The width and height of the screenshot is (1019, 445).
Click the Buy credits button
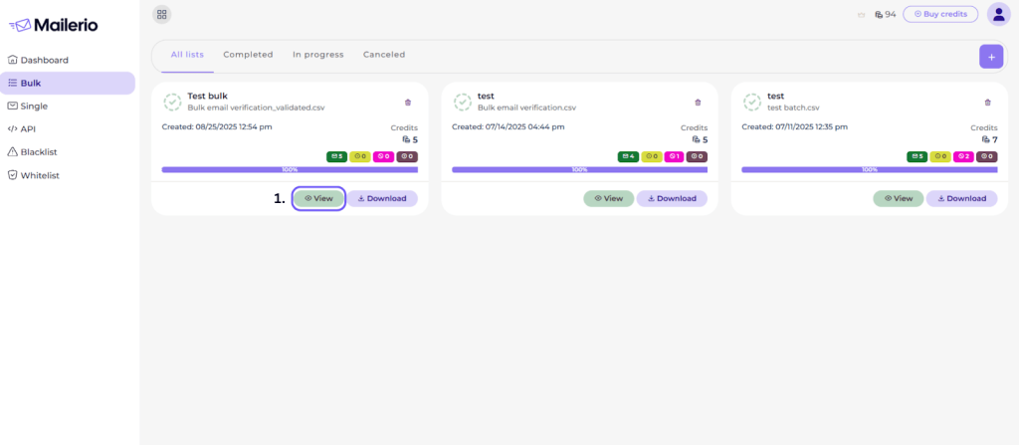pyautogui.click(x=940, y=14)
